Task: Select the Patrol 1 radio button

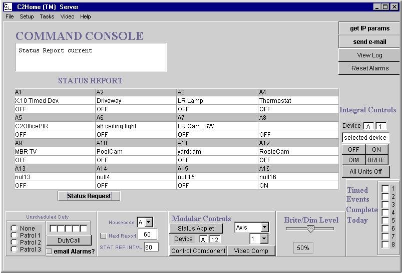Action: (15, 236)
